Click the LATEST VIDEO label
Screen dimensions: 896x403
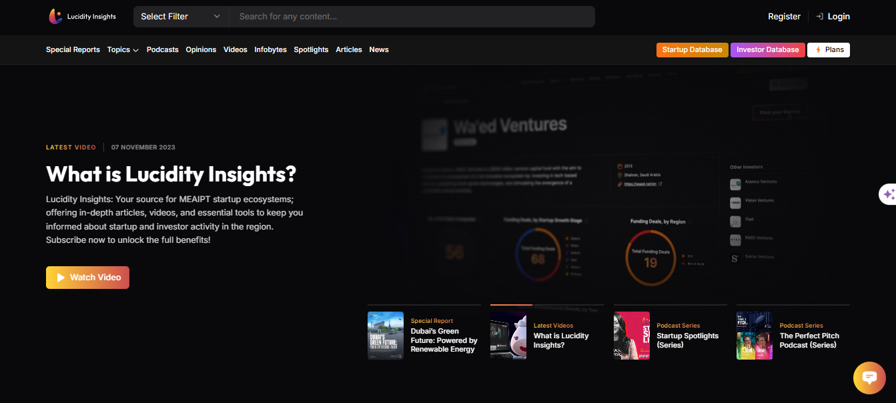pos(71,147)
